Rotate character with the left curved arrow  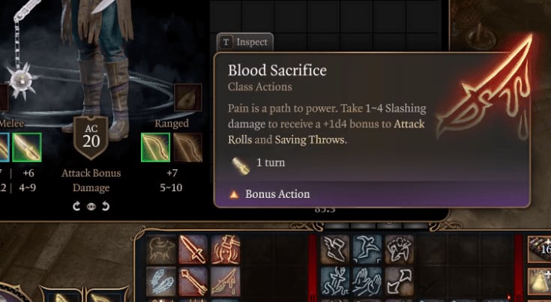pyautogui.click(x=76, y=207)
